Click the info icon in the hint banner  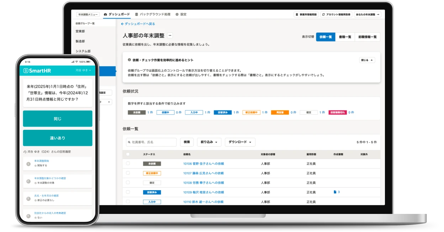[x=129, y=60]
